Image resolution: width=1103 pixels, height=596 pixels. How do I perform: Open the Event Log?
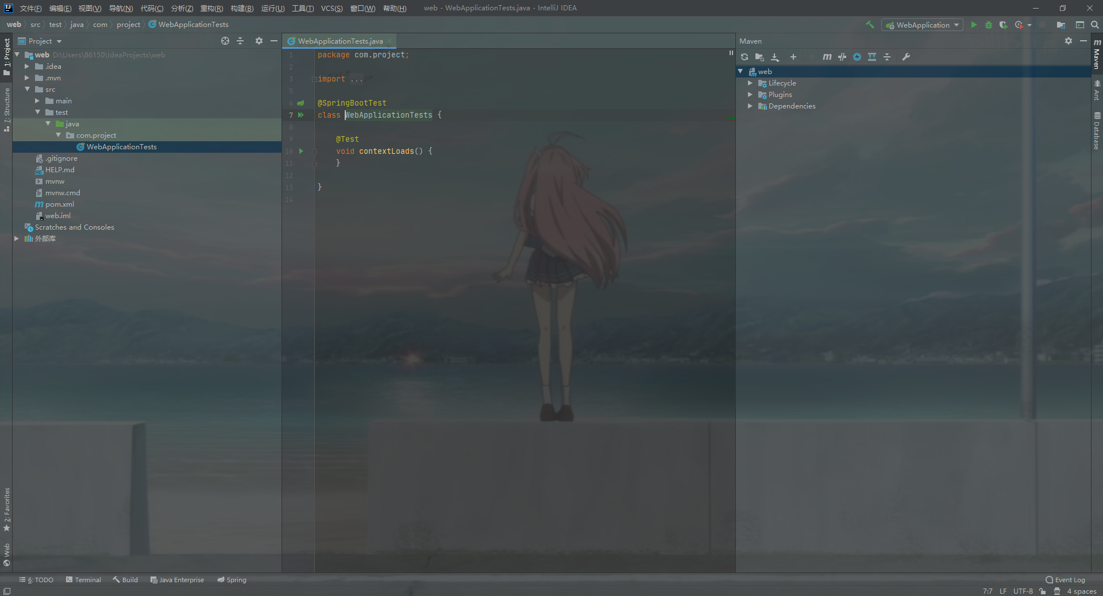1065,580
